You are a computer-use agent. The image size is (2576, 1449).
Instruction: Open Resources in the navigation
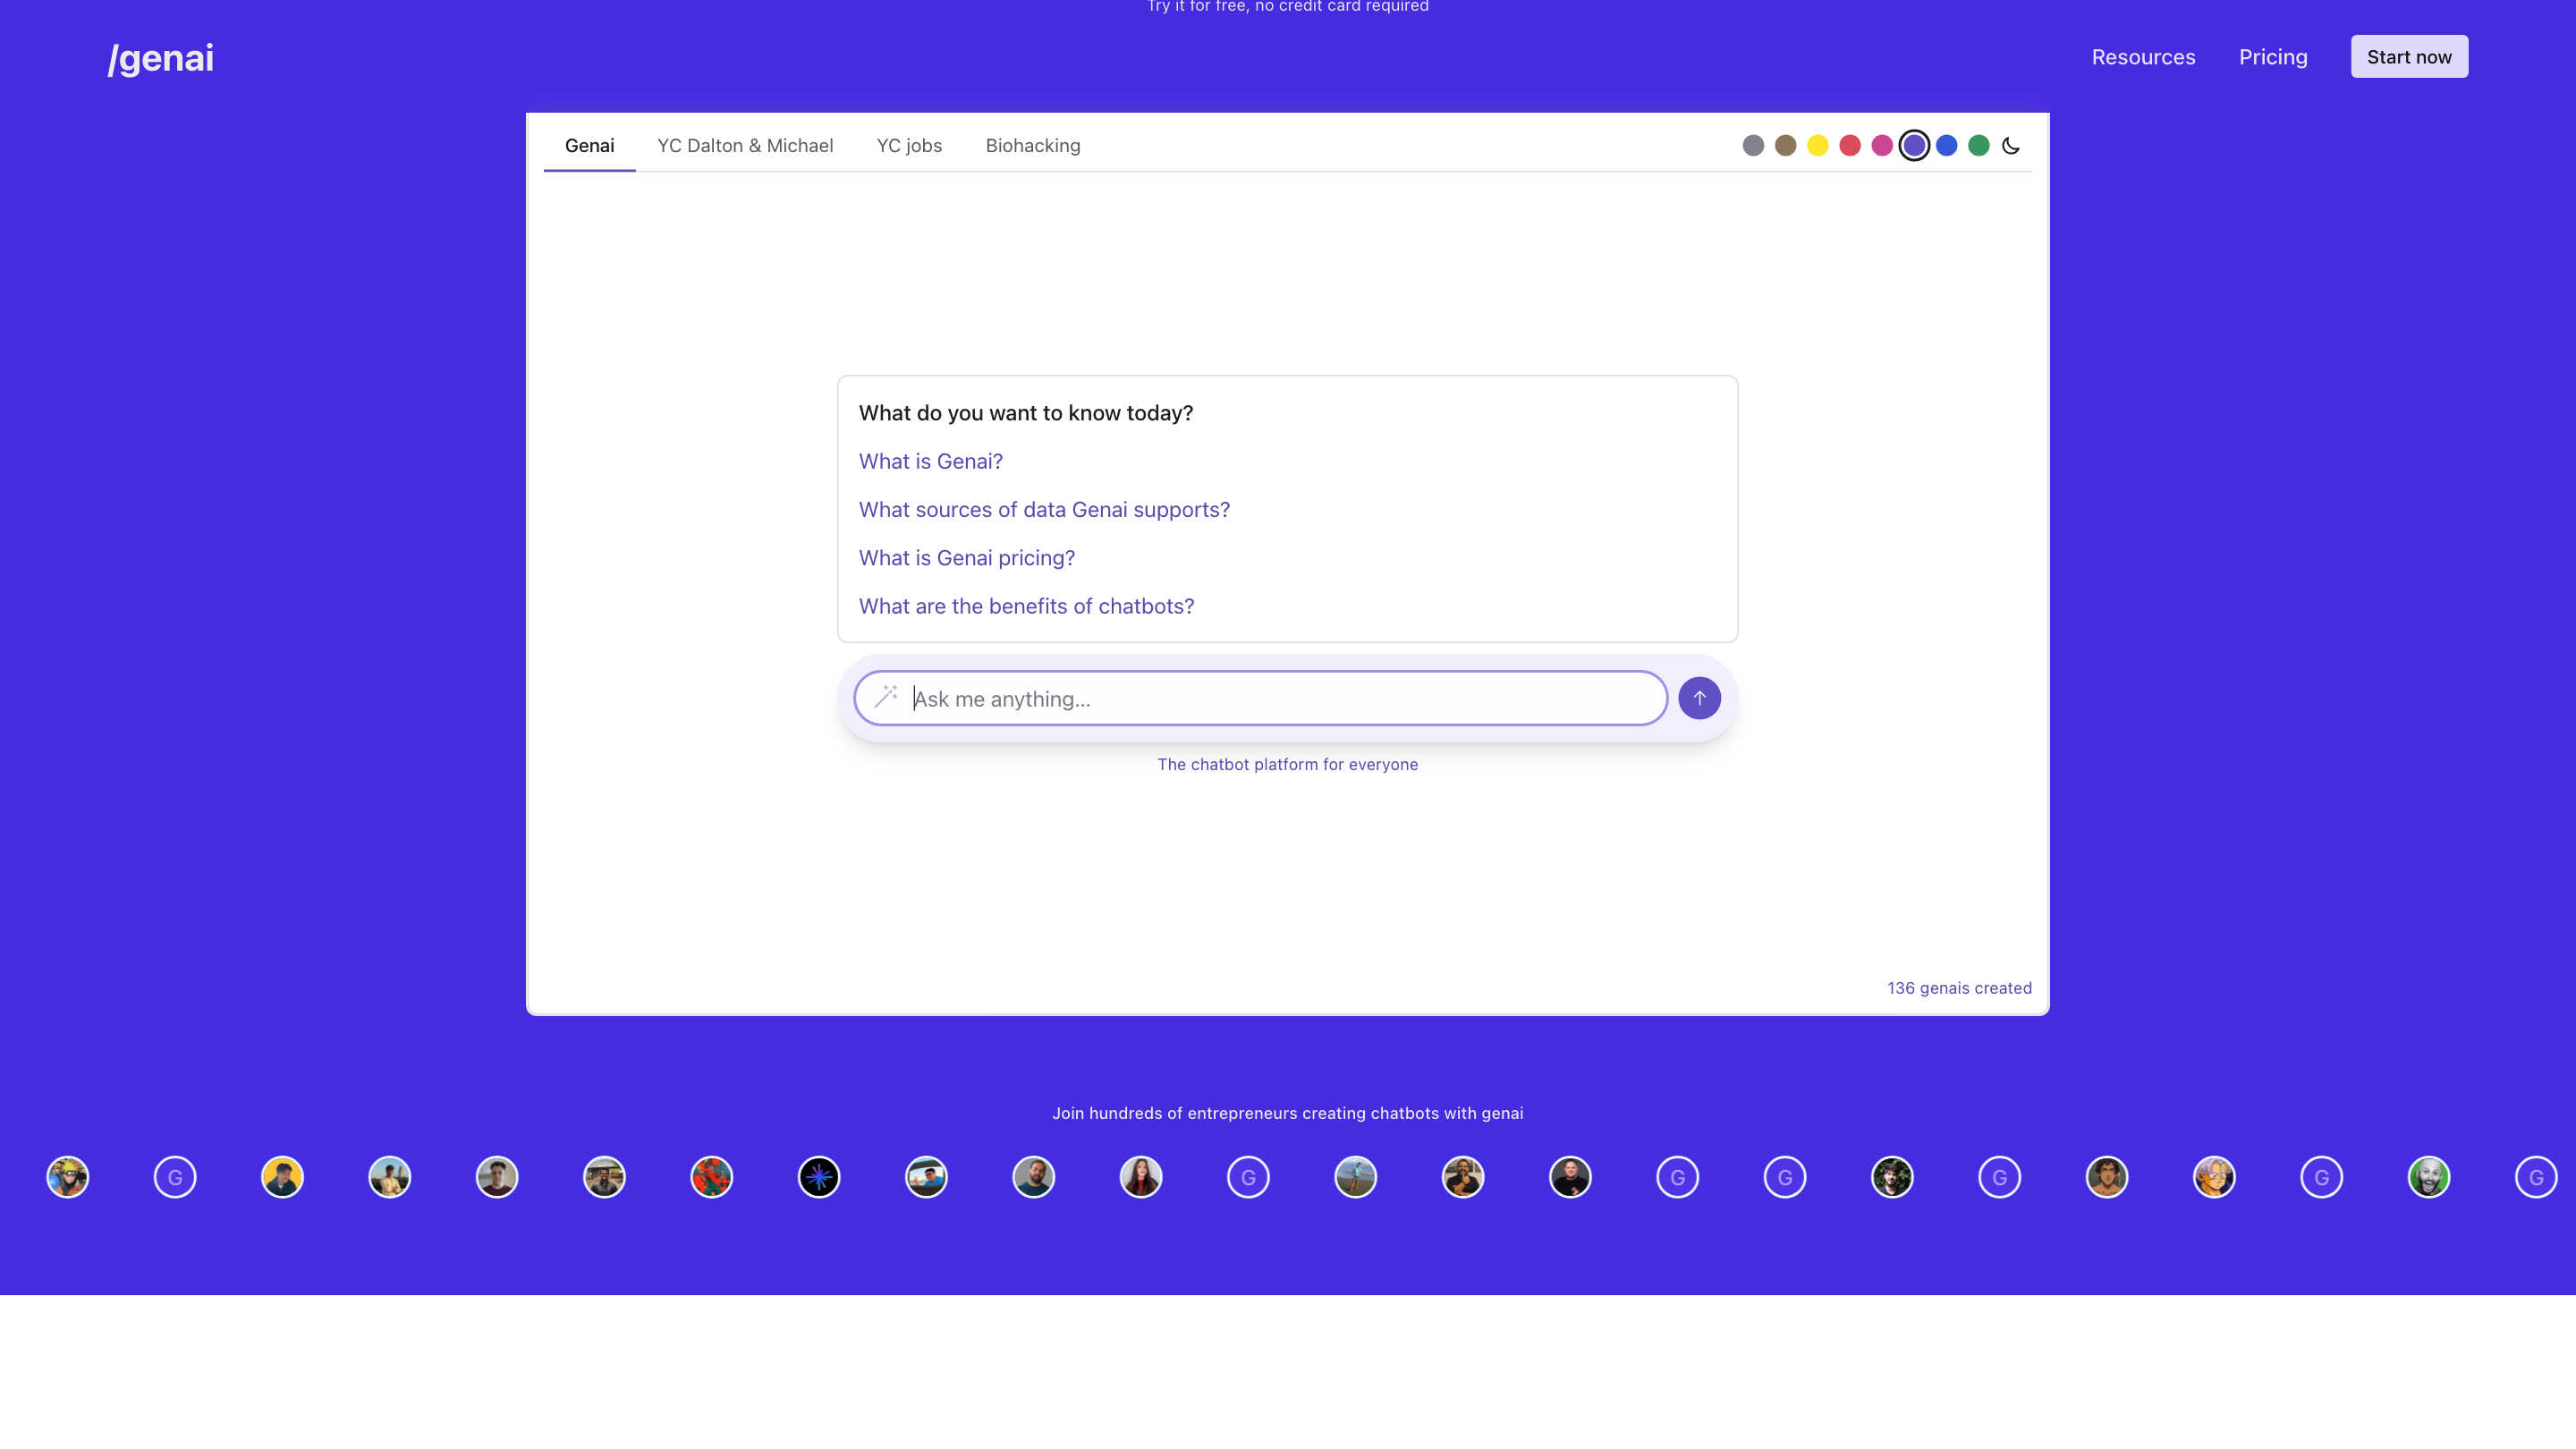2143,57
